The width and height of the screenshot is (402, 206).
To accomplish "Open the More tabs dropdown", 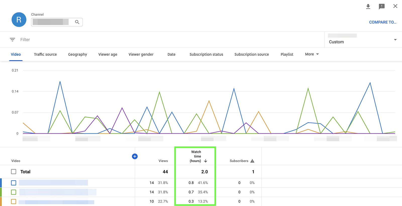I will tap(312, 54).
